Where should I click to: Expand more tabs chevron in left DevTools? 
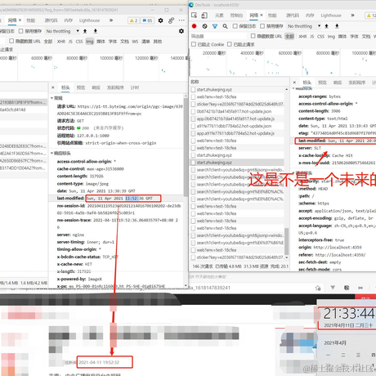[111, 20]
